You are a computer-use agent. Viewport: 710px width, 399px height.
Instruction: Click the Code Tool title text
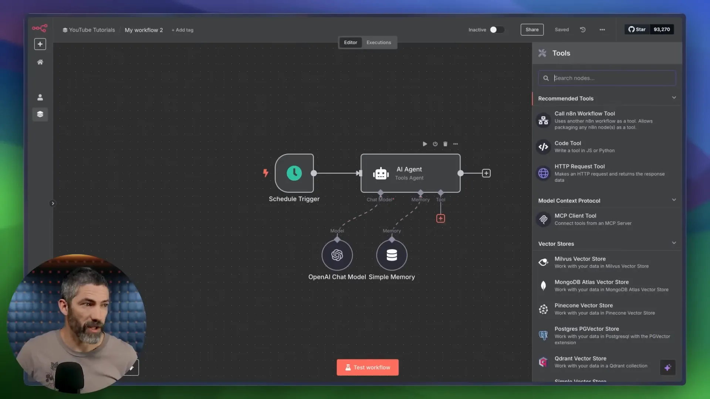coord(568,143)
